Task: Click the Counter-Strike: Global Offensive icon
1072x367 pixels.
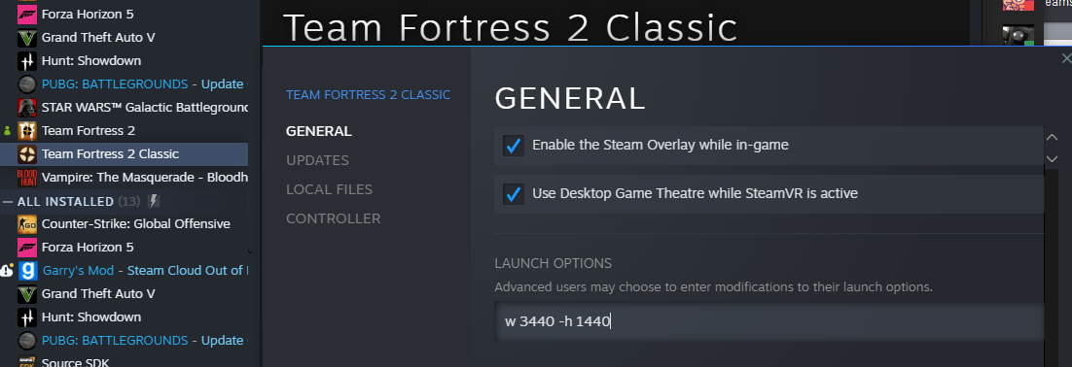Action: tap(26, 223)
